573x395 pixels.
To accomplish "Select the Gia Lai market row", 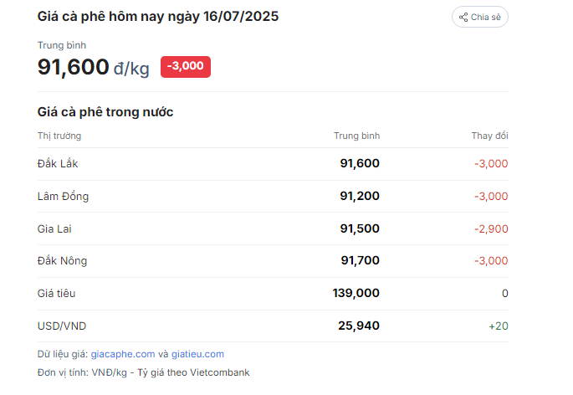I will 273,228.
